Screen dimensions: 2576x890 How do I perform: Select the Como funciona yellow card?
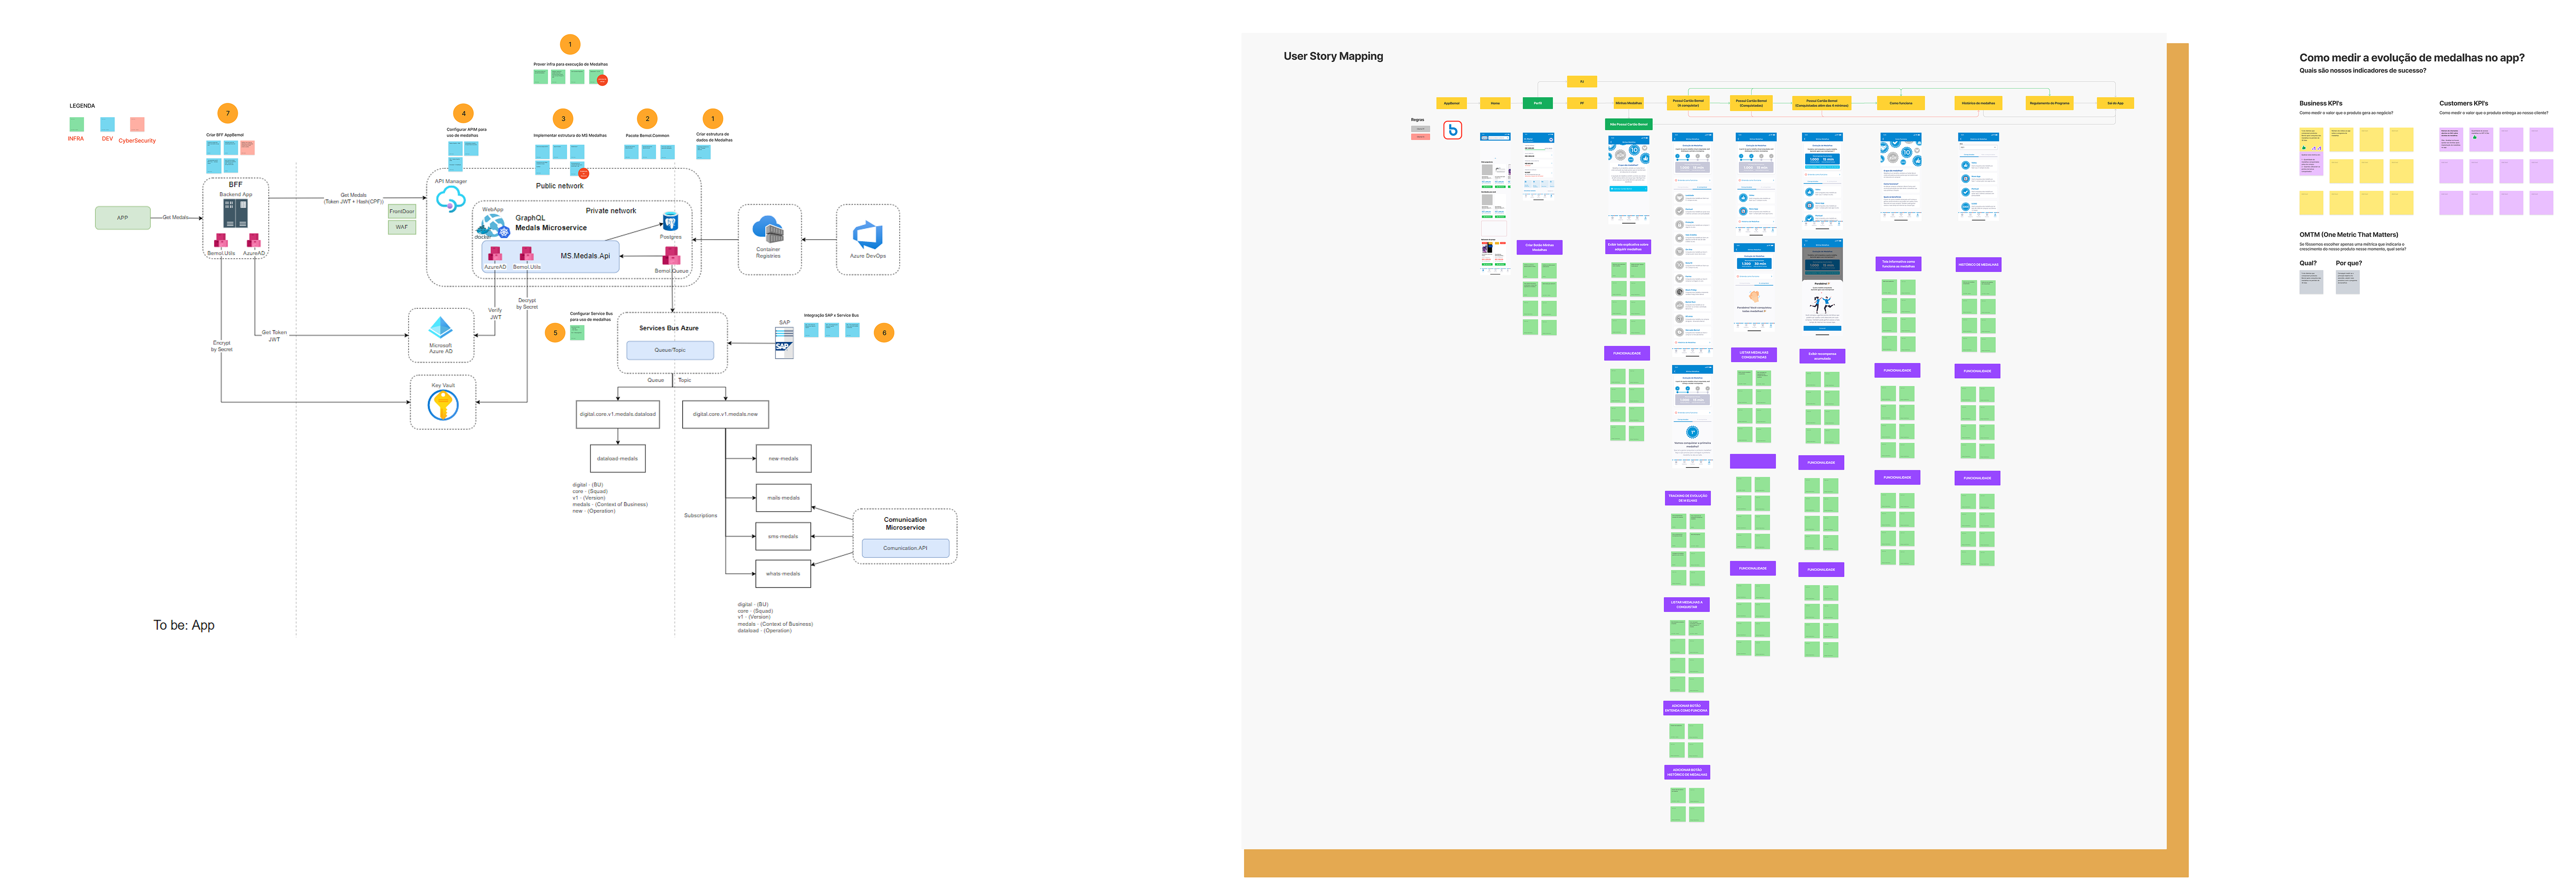coord(1901,103)
